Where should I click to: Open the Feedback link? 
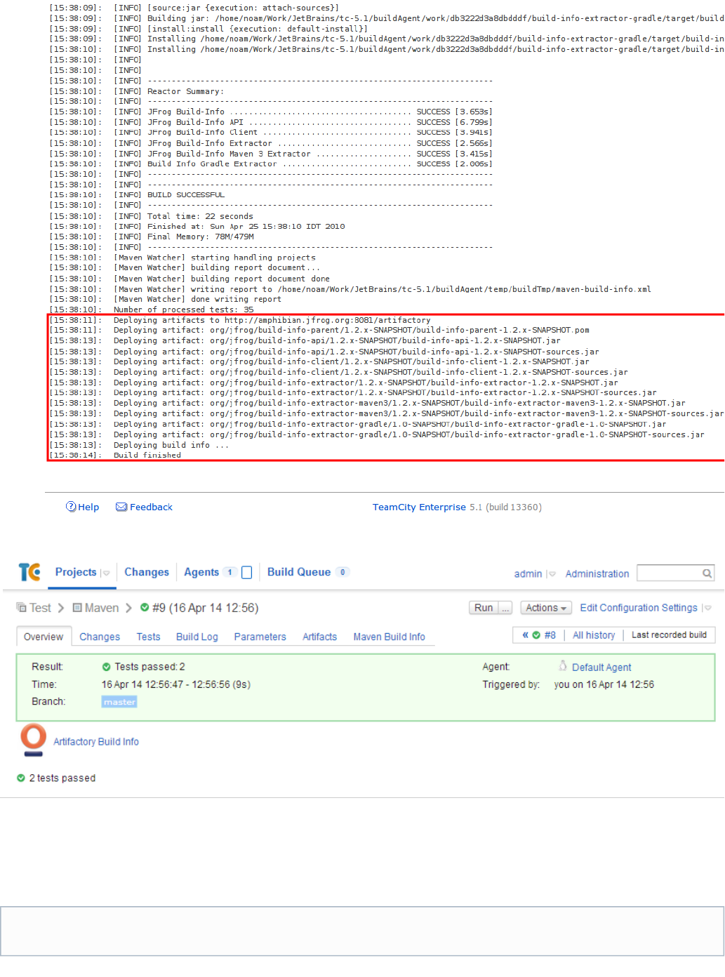tap(144, 507)
